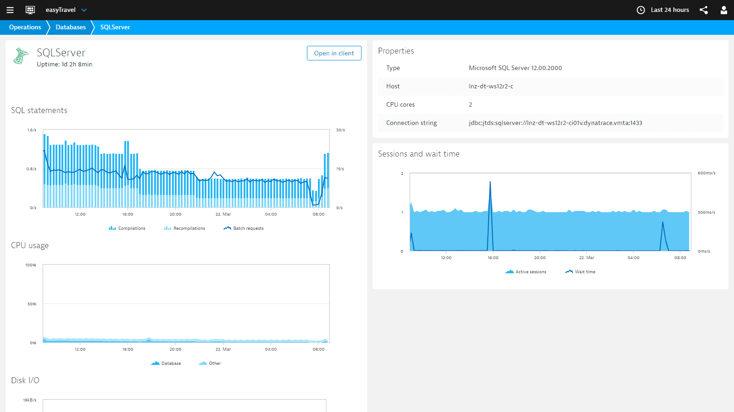Select the SQLServer breadcrumb

(115, 27)
